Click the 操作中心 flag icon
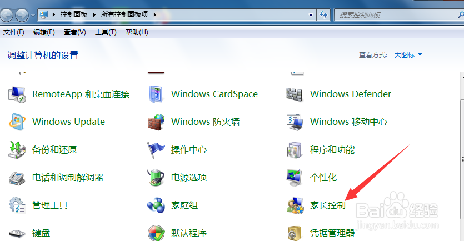The height and width of the screenshot is (241, 464). [x=156, y=149]
